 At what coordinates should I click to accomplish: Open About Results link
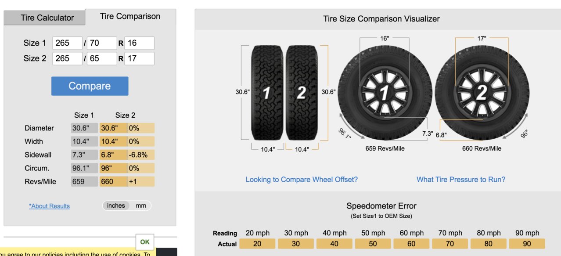click(x=49, y=206)
